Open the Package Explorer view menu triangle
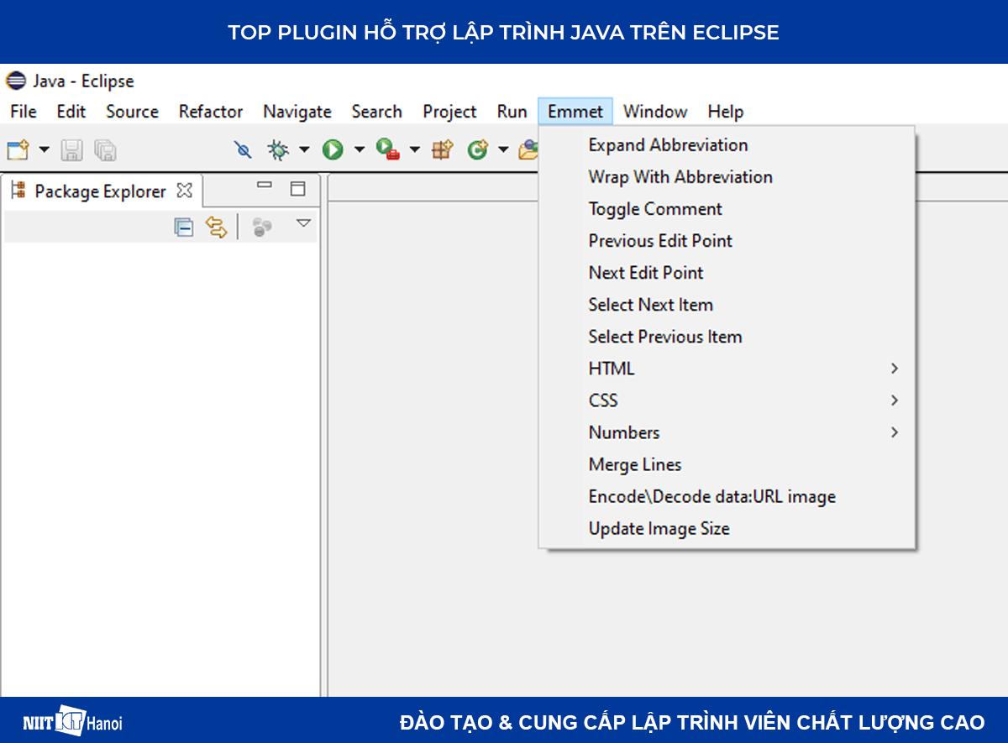The width and height of the screenshot is (1008, 743). click(x=303, y=225)
